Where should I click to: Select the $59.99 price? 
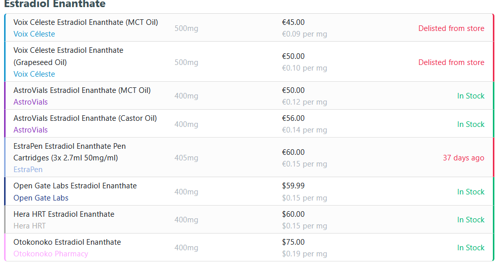293,186
